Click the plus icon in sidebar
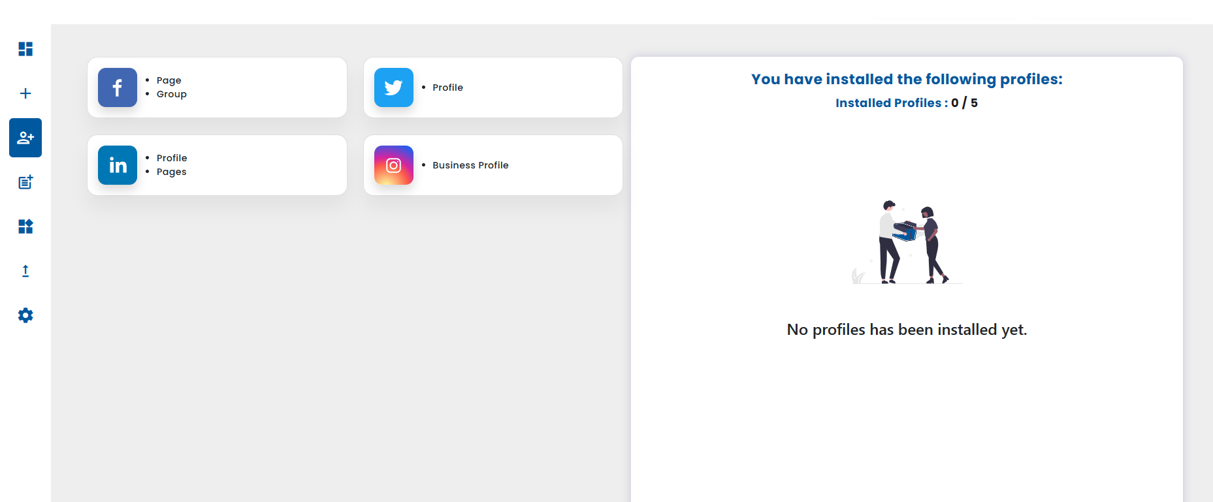 coord(25,93)
